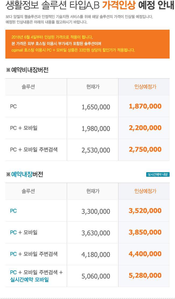Select the PC + 모바일 주변검색 row in the first table

[x=87, y=150]
